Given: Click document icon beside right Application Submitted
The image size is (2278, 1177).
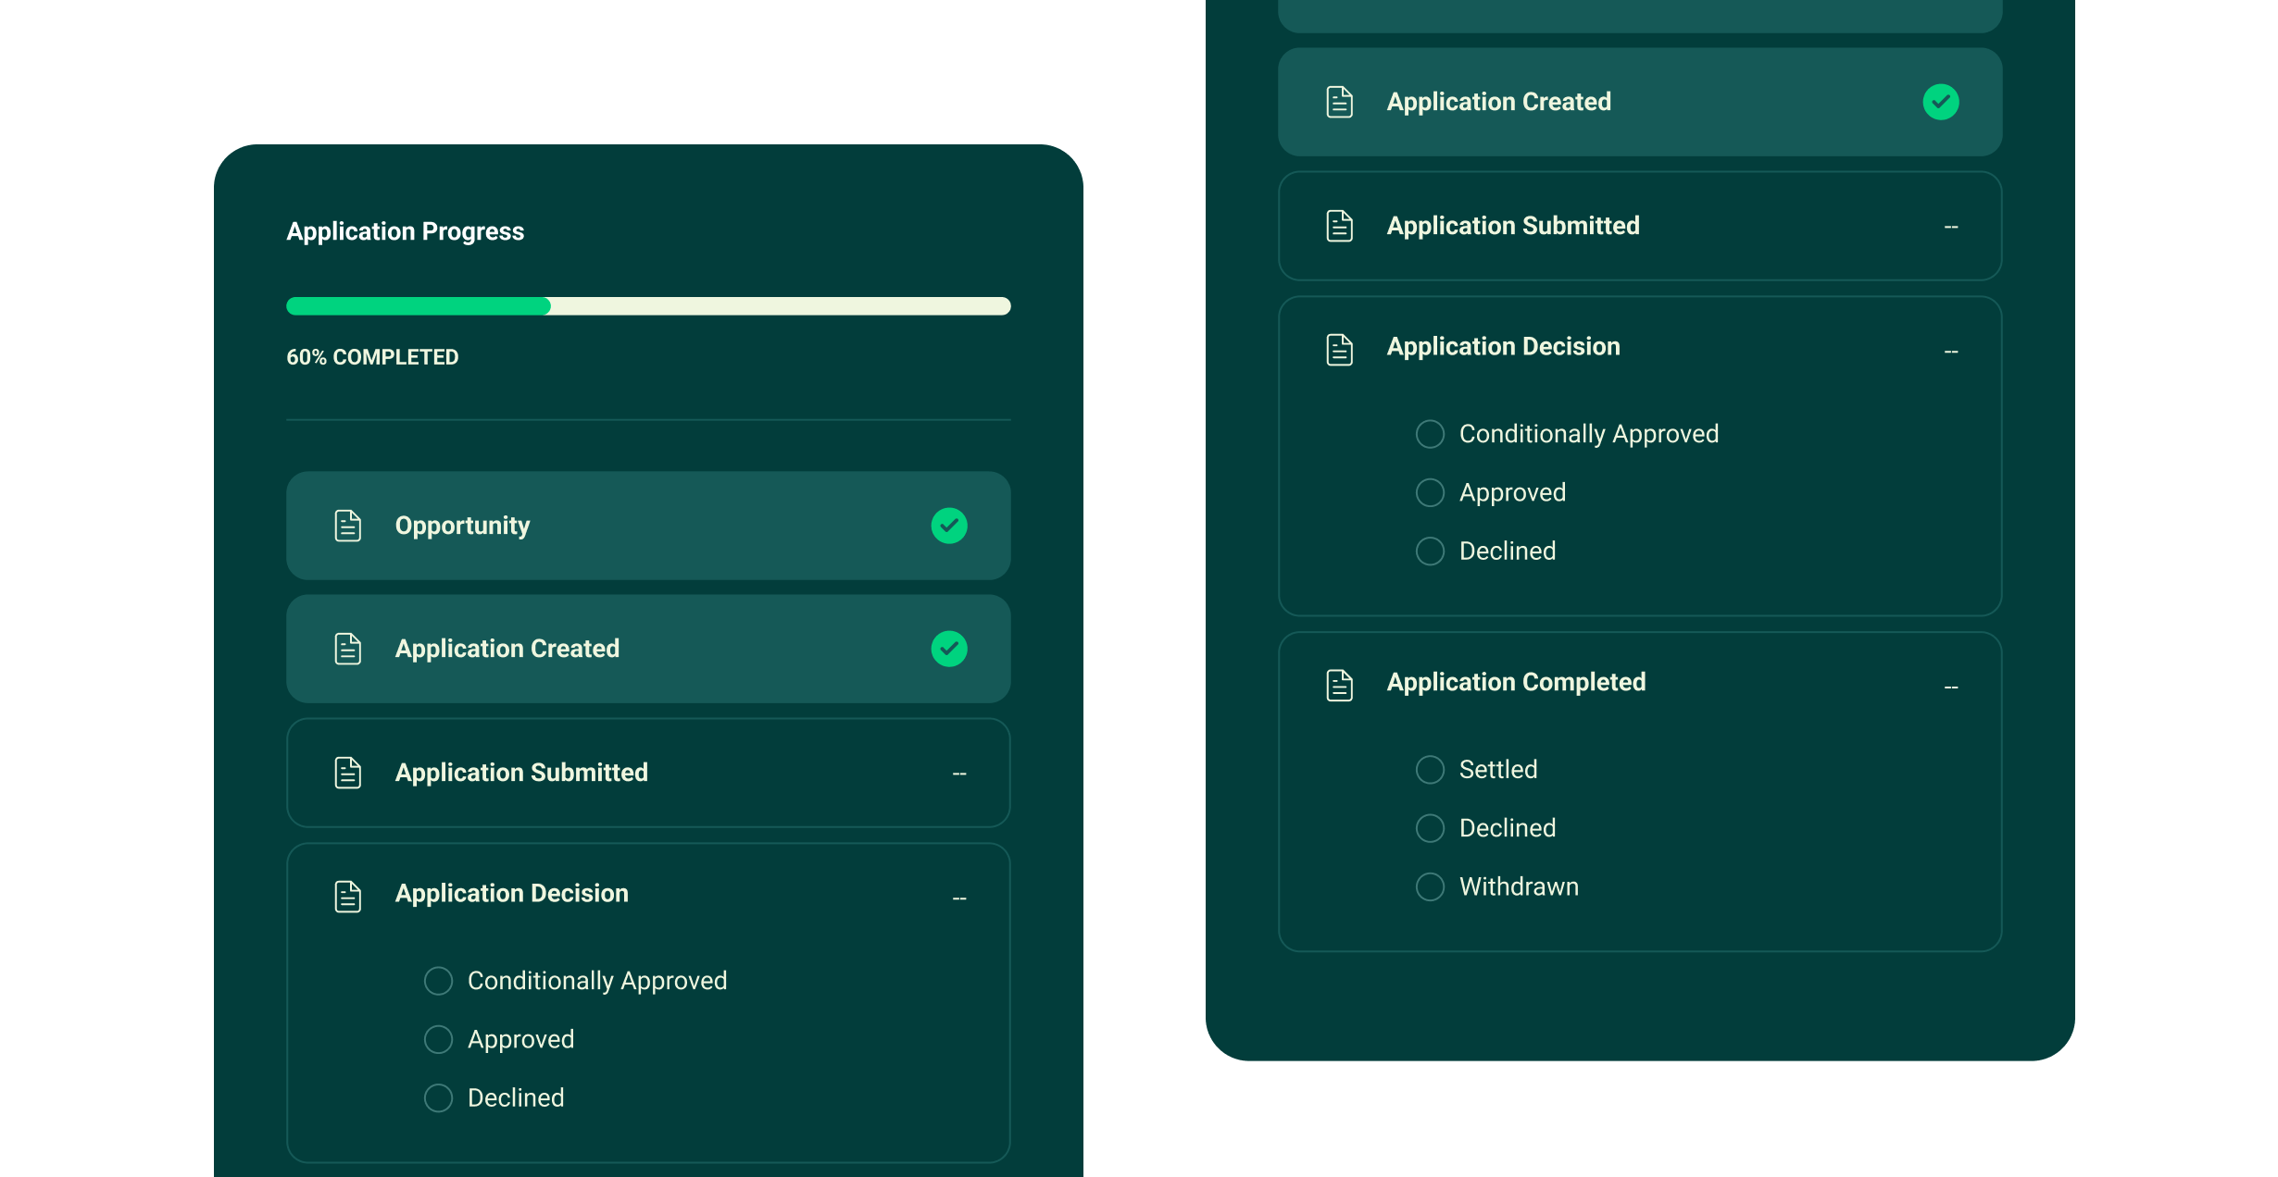Looking at the screenshot, I should pyautogui.click(x=1339, y=226).
